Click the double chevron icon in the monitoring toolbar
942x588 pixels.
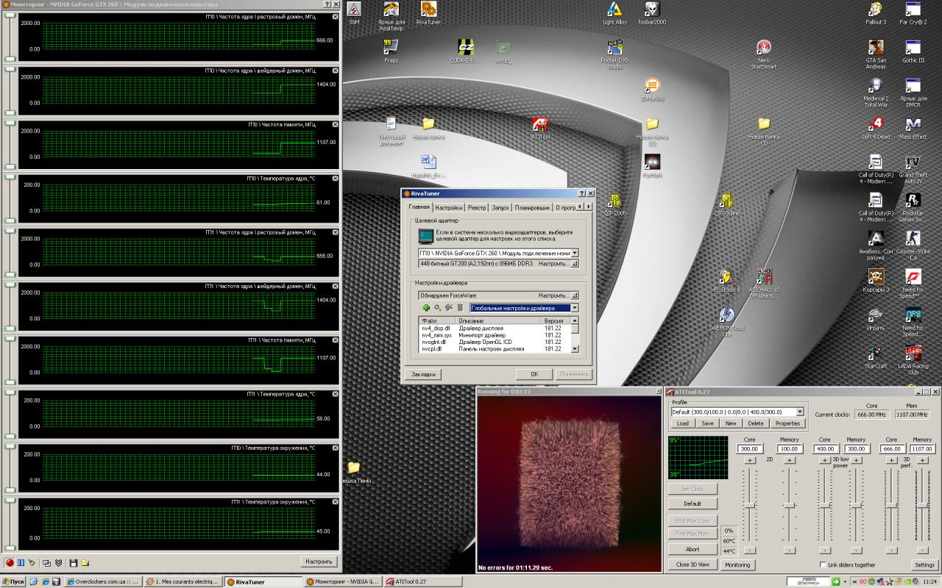(57, 562)
